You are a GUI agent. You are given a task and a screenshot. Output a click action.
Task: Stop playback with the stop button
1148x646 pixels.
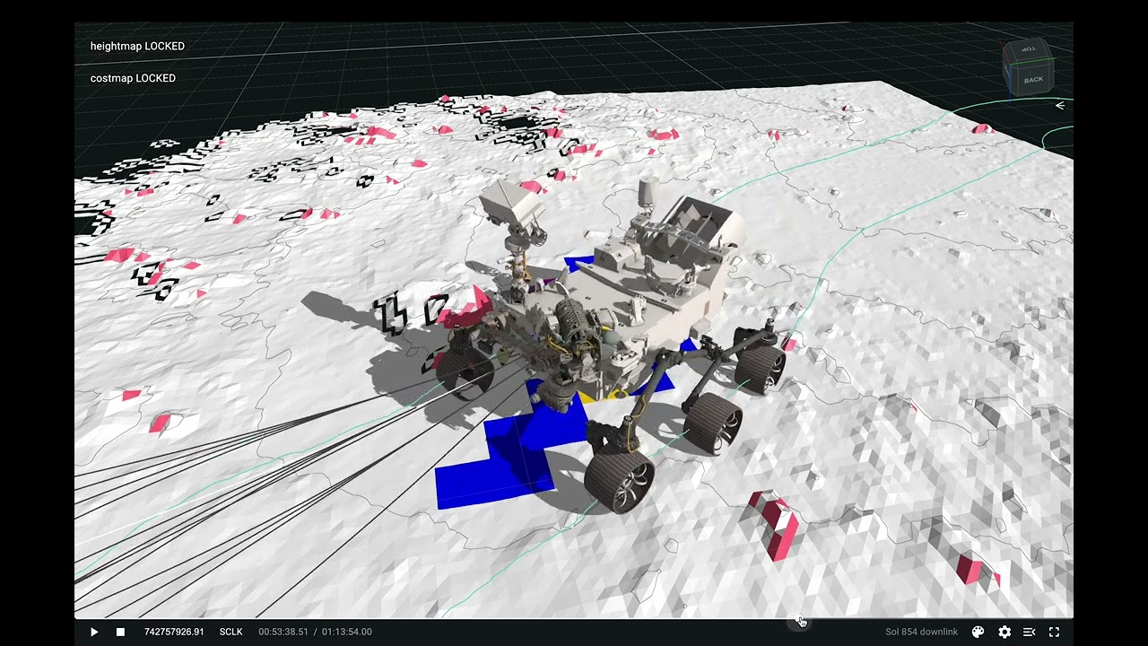[120, 632]
